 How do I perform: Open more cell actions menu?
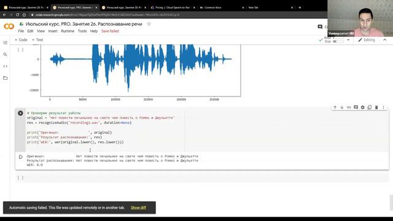pyautogui.click(x=383, y=107)
